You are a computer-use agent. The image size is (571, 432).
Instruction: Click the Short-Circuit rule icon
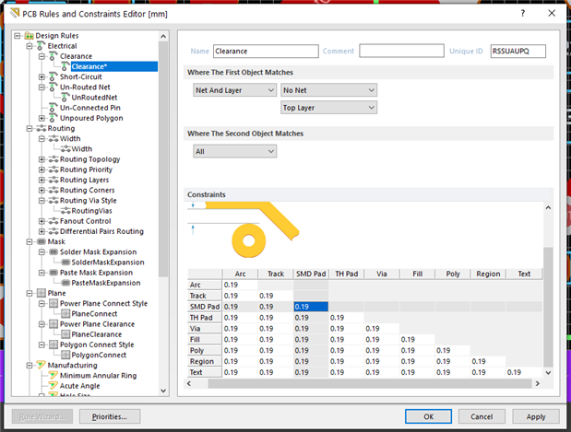coord(53,76)
